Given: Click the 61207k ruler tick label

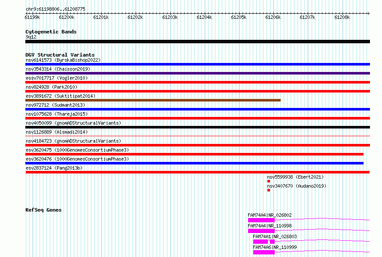Looking at the screenshot, I should (x=307, y=17).
